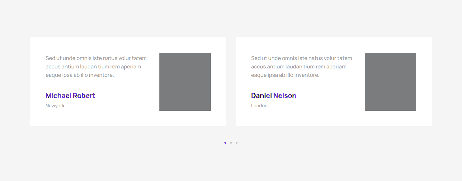The height and width of the screenshot is (181, 462).
Task: Open Daniel Nelson's gray photo placeholder
Action: [x=390, y=82]
